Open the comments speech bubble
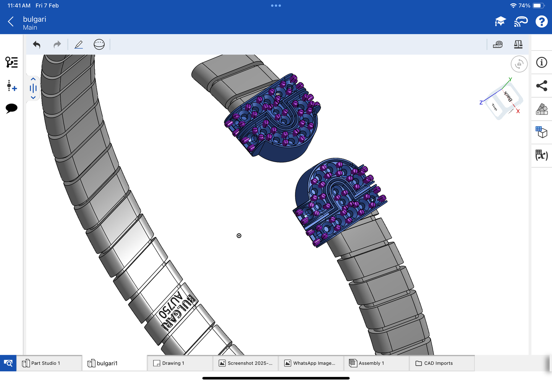Viewport: 552px width, 383px height. point(11,108)
